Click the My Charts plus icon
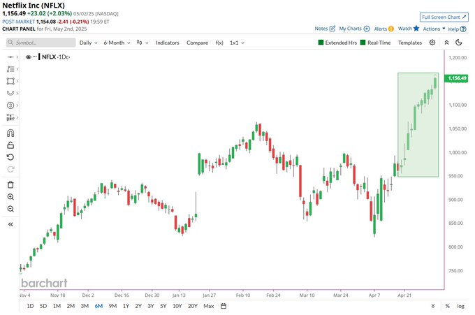The height and width of the screenshot is (315, 475). [x=367, y=29]
